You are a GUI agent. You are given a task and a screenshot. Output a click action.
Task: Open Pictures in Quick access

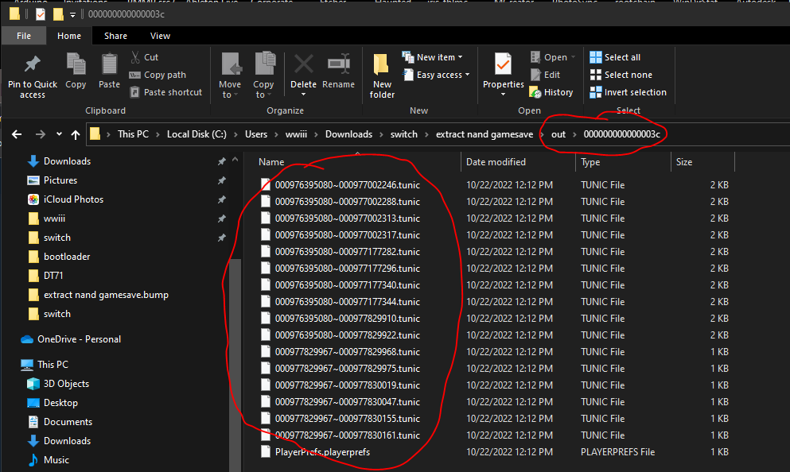60,180
